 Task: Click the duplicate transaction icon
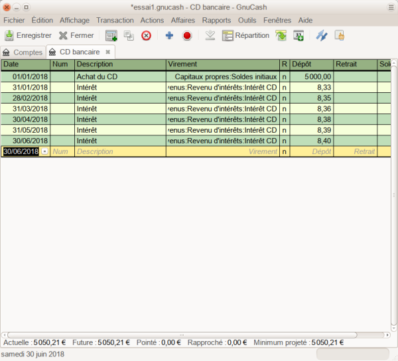coord(129,35)
